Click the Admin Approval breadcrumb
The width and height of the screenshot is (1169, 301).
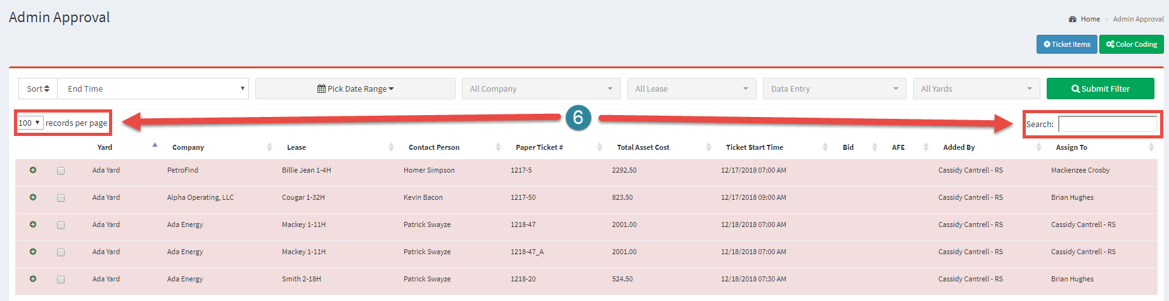tap(1138, 19)
